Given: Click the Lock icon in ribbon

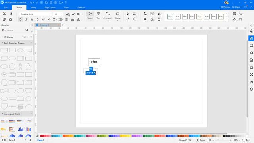Looking at the screenshot, I should tap(159, 19).
